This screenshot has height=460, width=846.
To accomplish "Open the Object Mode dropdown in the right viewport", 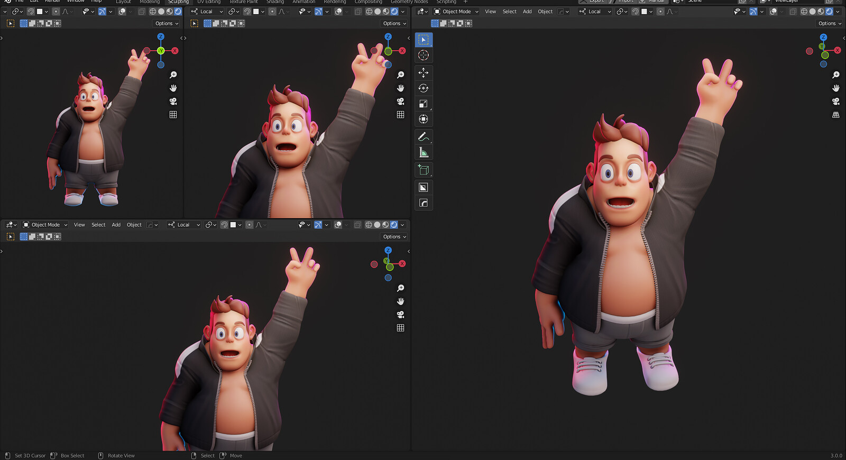I will coord(456,12).
